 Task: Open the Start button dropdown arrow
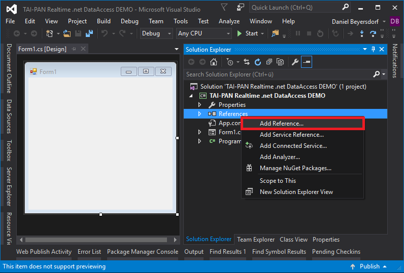click(x=262, y=33)
